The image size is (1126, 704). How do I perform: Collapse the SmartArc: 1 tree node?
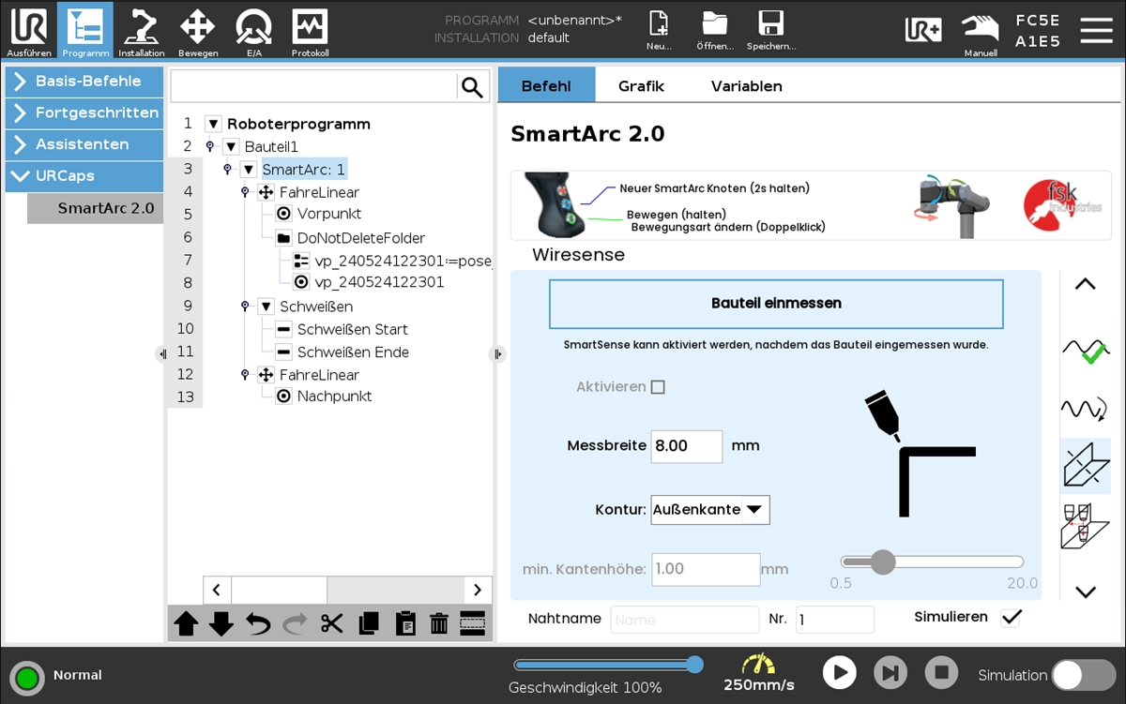pos(249,170)
